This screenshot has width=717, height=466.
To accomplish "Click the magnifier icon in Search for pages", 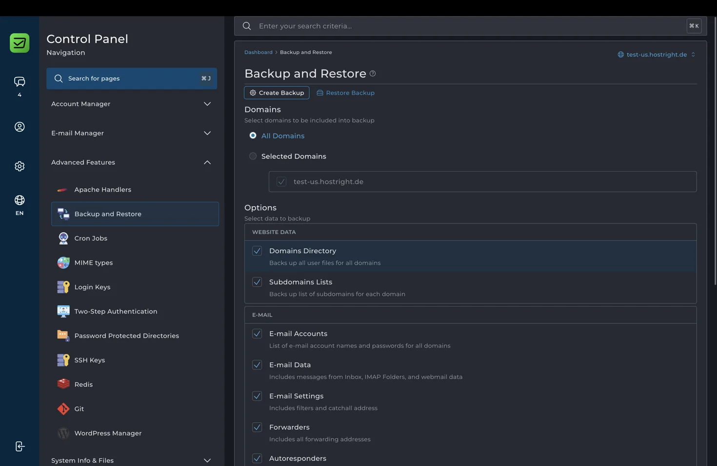I will click(59, 78).
